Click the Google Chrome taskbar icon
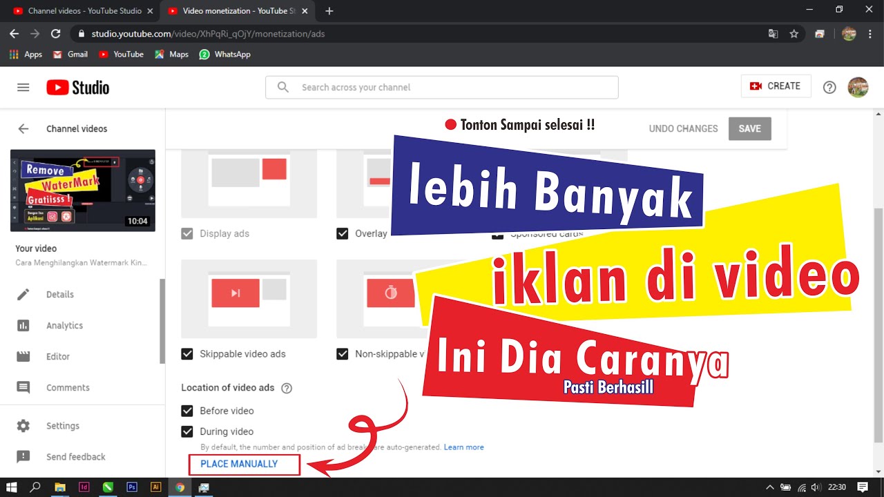The image size is (884, 497). [180, 487]
